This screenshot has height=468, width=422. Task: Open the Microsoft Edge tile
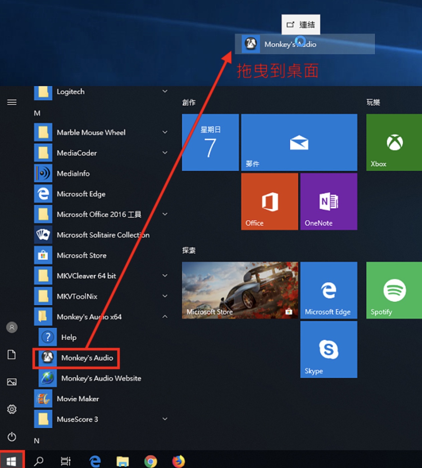click(329, 290)
